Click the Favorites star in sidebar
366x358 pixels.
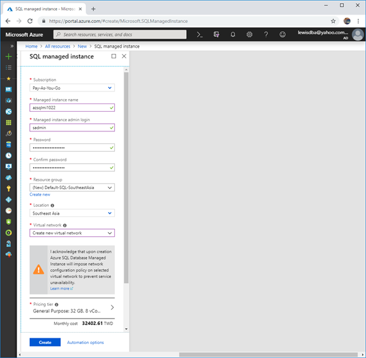pos(9,79)
